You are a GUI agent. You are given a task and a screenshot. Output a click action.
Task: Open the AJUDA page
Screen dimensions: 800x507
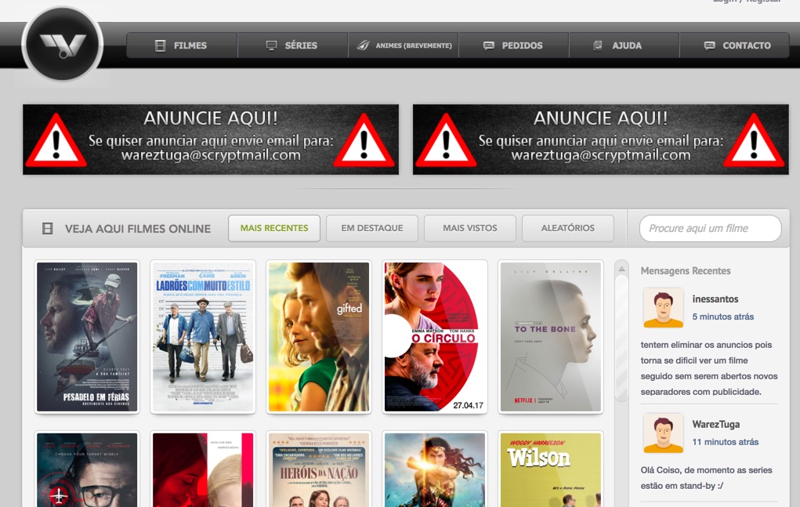[x=624, y=45]
